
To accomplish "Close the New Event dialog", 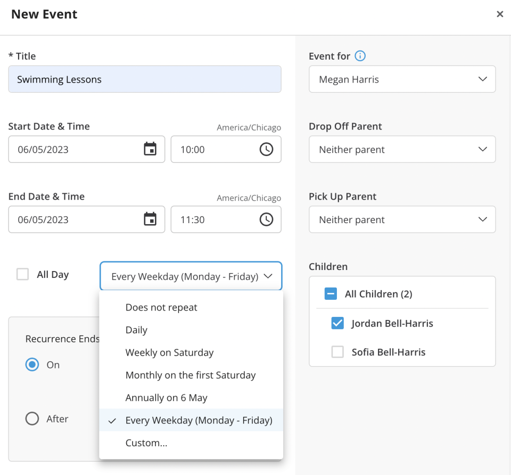I will pos(499,14).
